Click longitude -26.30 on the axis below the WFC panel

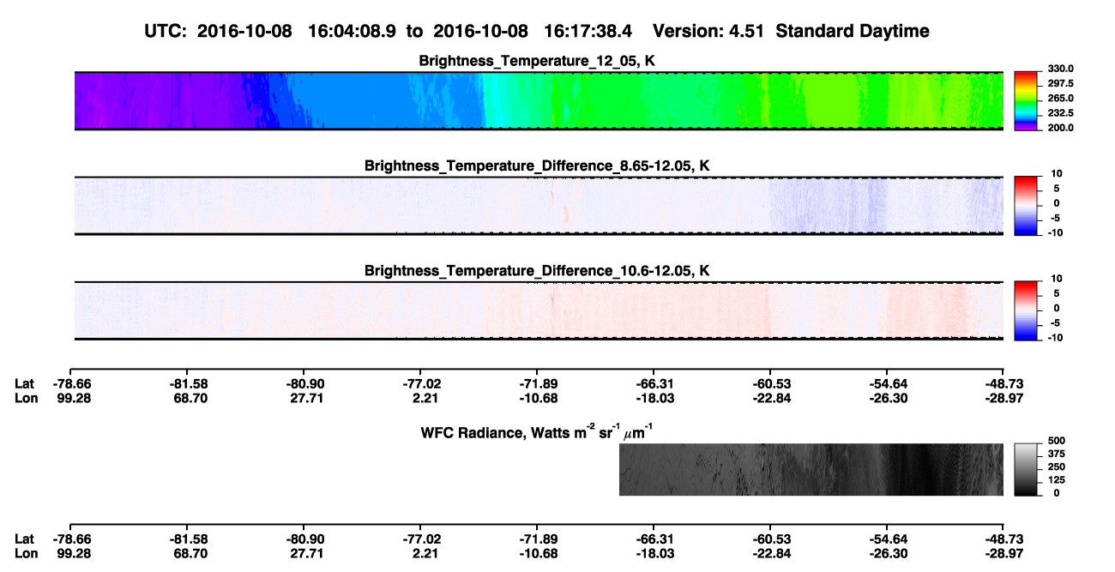889,553
